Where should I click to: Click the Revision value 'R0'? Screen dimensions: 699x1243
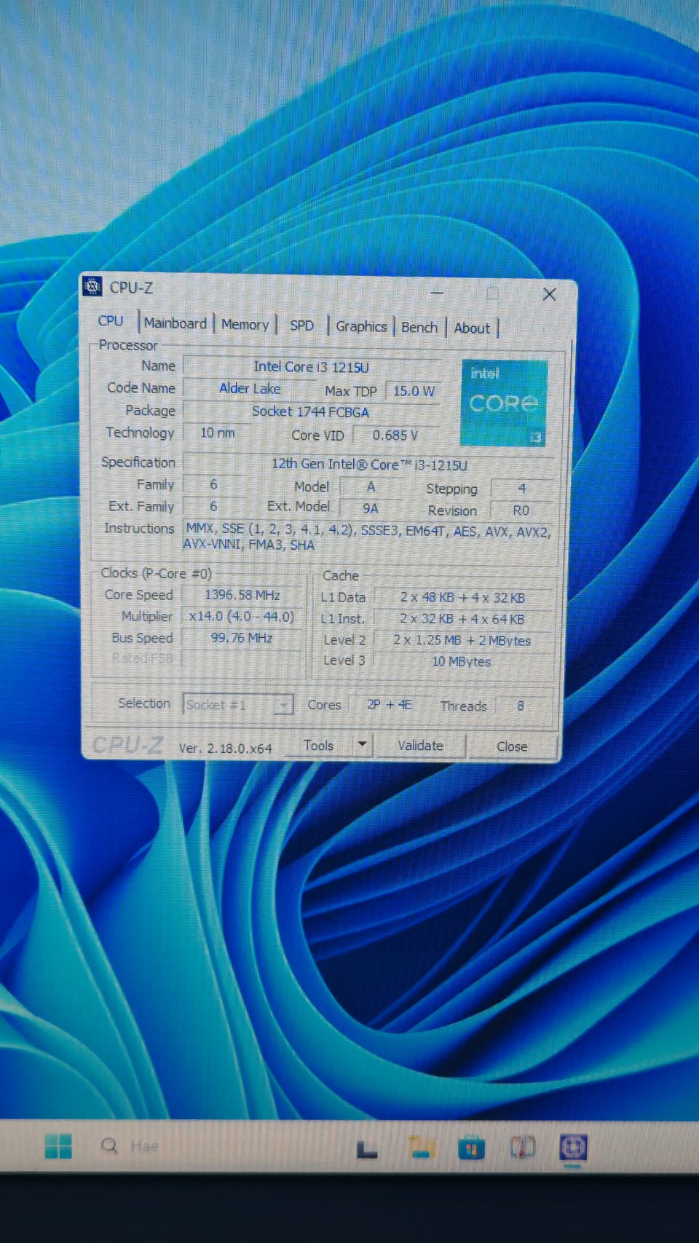521,510
